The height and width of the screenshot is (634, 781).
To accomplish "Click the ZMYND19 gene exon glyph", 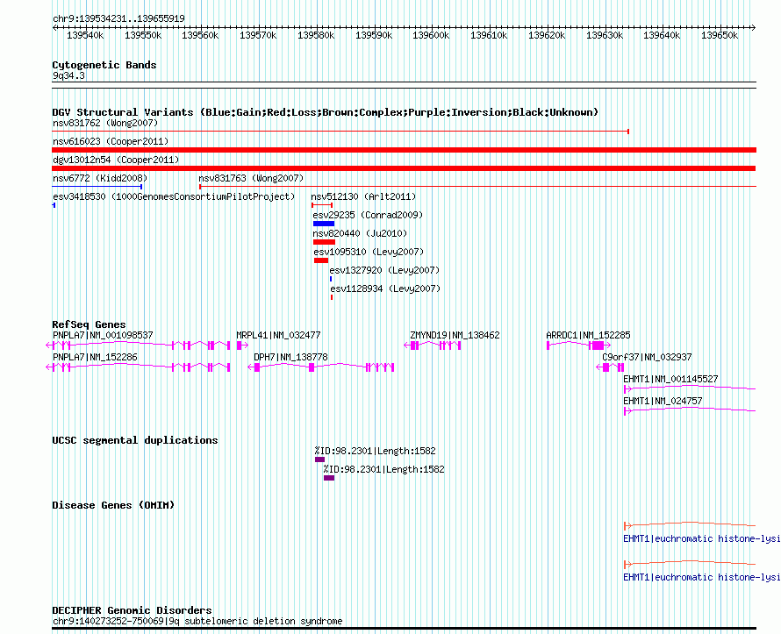I will tap(433, 345).
